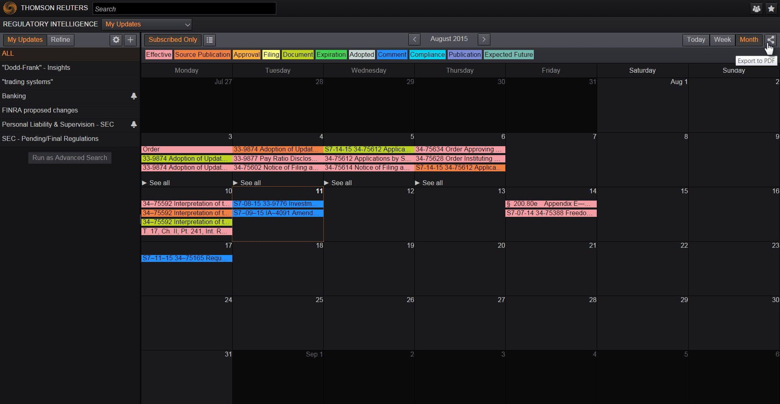Open 34-75634 Order Approving event
This screenshot has width=780, height=404.
[460, 149]
